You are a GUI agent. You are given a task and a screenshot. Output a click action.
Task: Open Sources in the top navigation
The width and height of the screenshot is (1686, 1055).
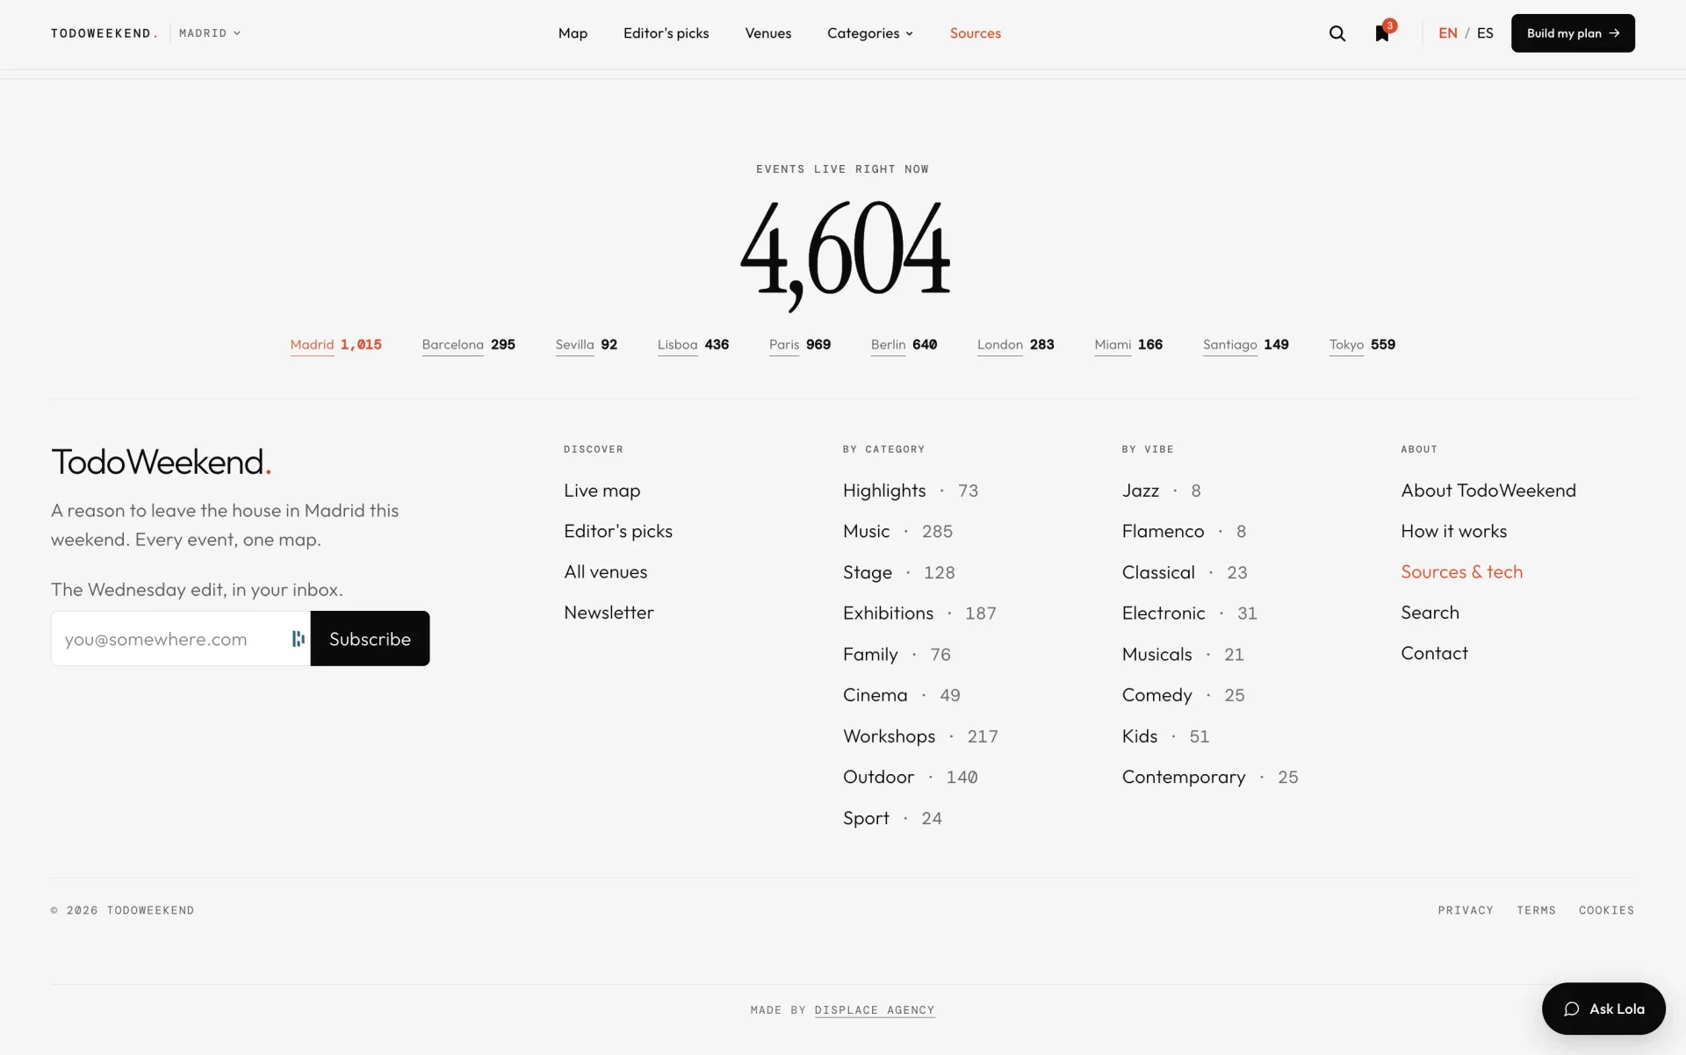pyautogui.click(x=975, y=33)
